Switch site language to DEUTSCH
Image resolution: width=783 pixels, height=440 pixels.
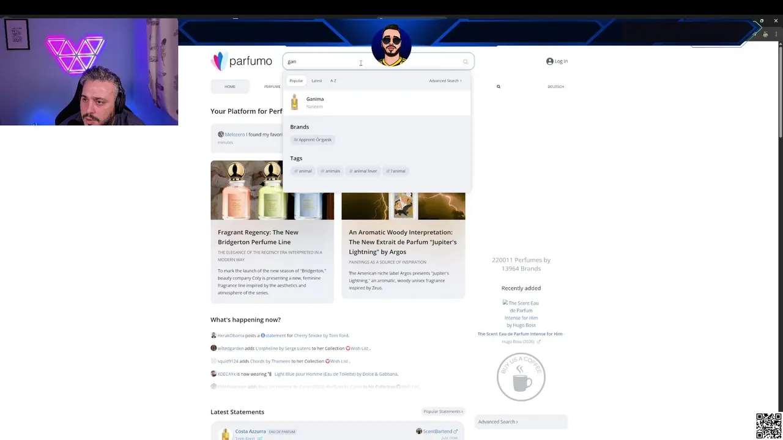coord(556,87)
